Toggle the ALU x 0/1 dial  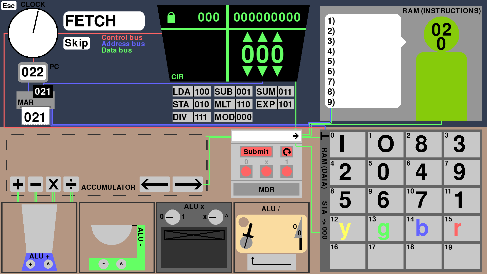click(173, 217)
